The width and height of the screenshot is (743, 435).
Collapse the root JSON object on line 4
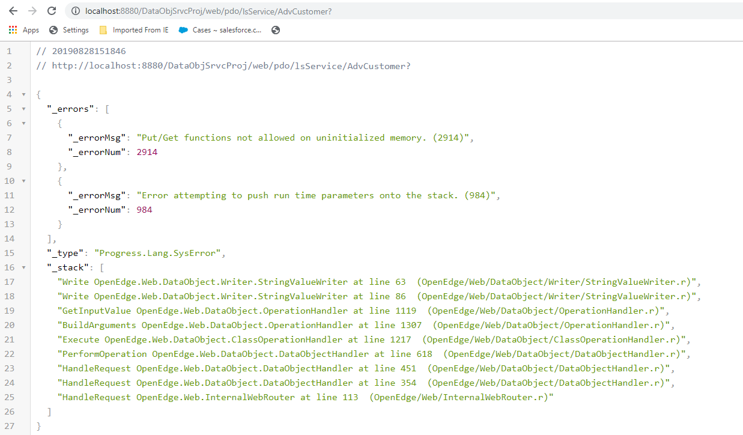point(23,94)
